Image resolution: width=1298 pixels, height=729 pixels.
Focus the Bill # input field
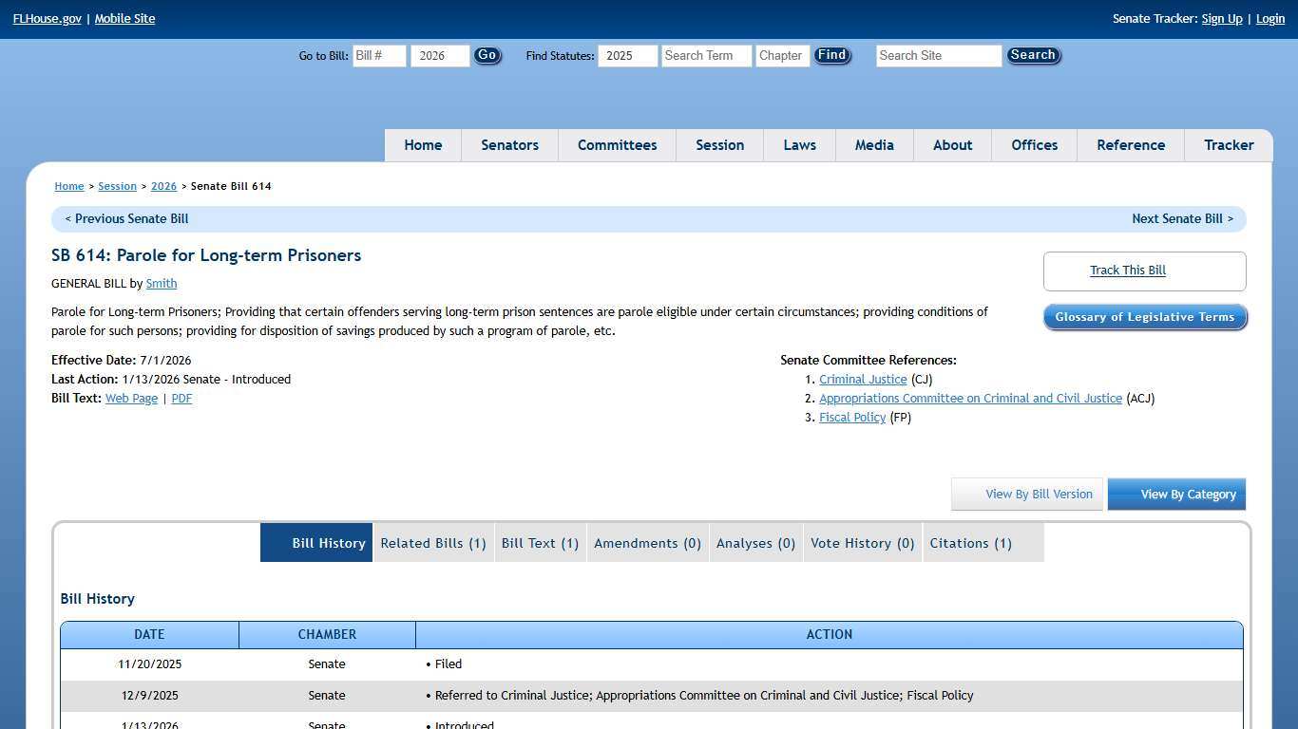pos(379,56)
